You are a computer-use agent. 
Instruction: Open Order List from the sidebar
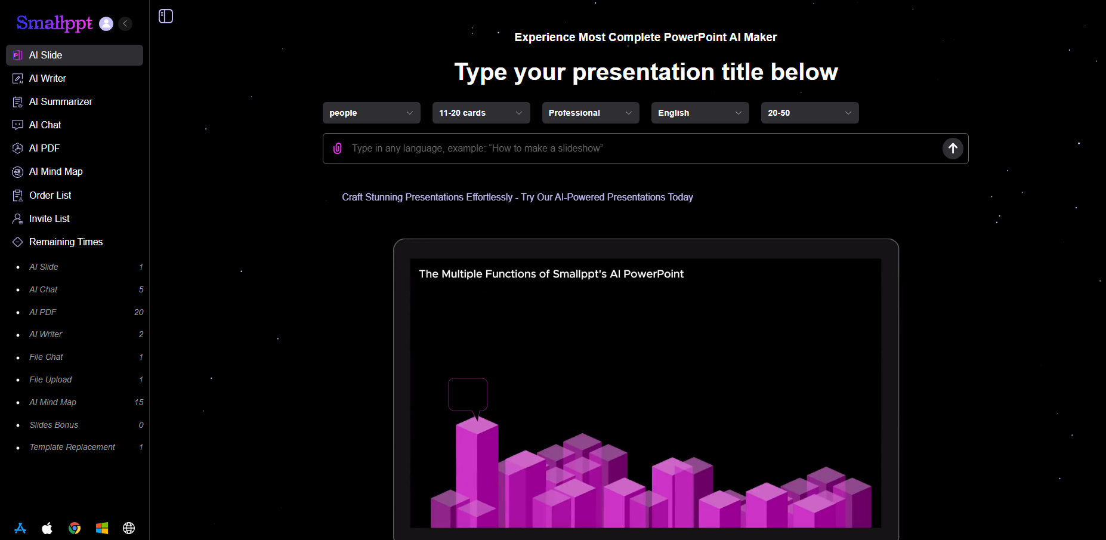75,195
